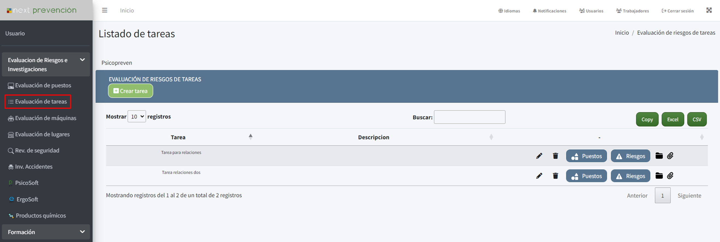Click the next prevención logo
The height and width of the screenshot is (242, 720).
pyautogui.click(x=42, y=10)
